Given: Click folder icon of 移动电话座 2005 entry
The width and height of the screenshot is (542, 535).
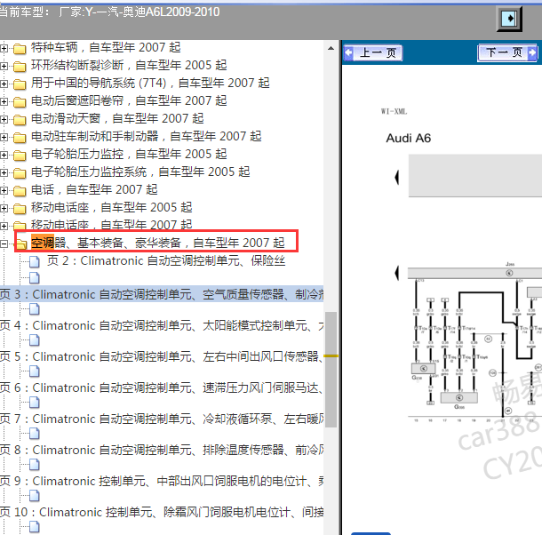Looking at the screenshot, I should [20, 209].
